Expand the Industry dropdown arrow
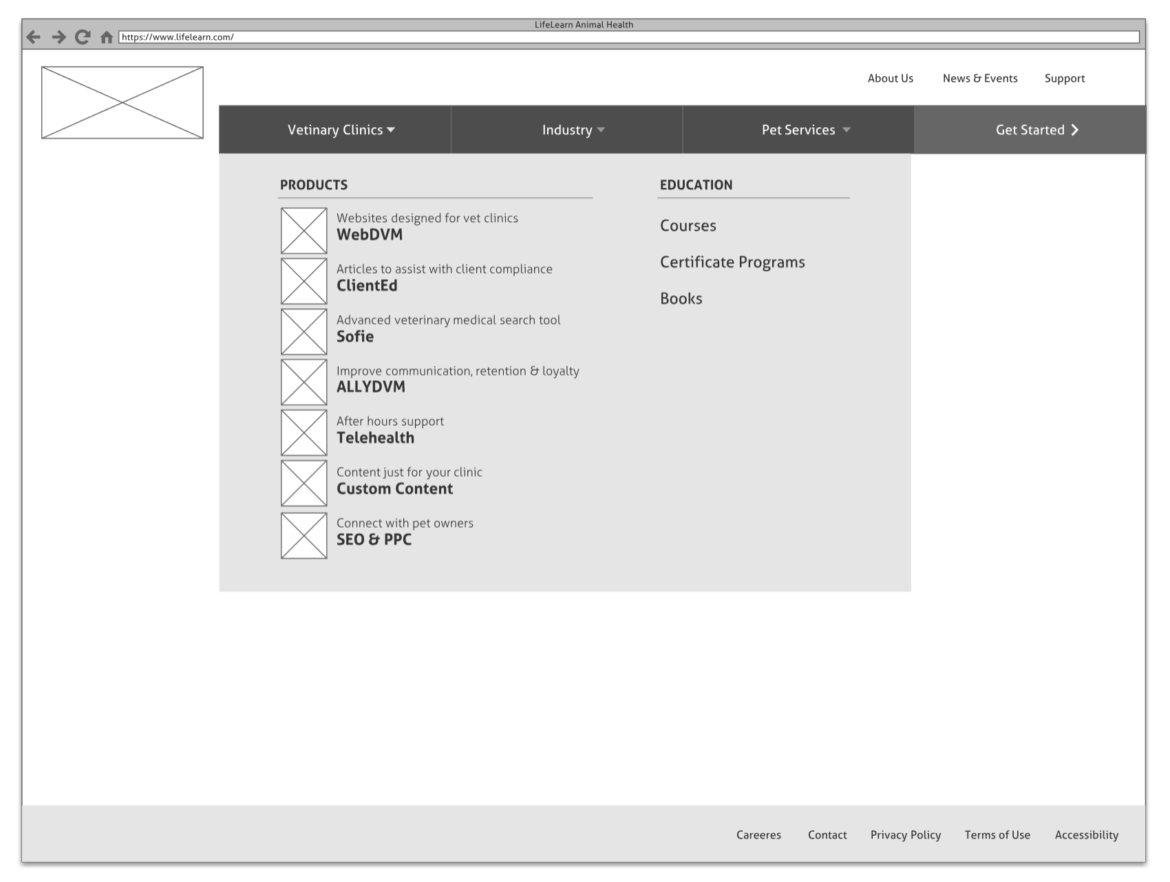 point(601,130)
